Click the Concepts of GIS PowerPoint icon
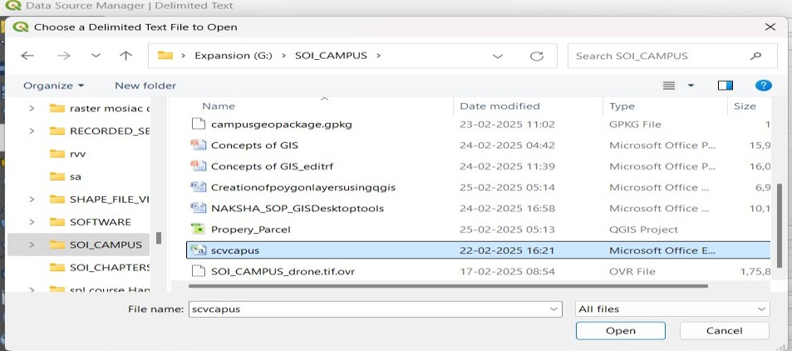 point(199,146)
